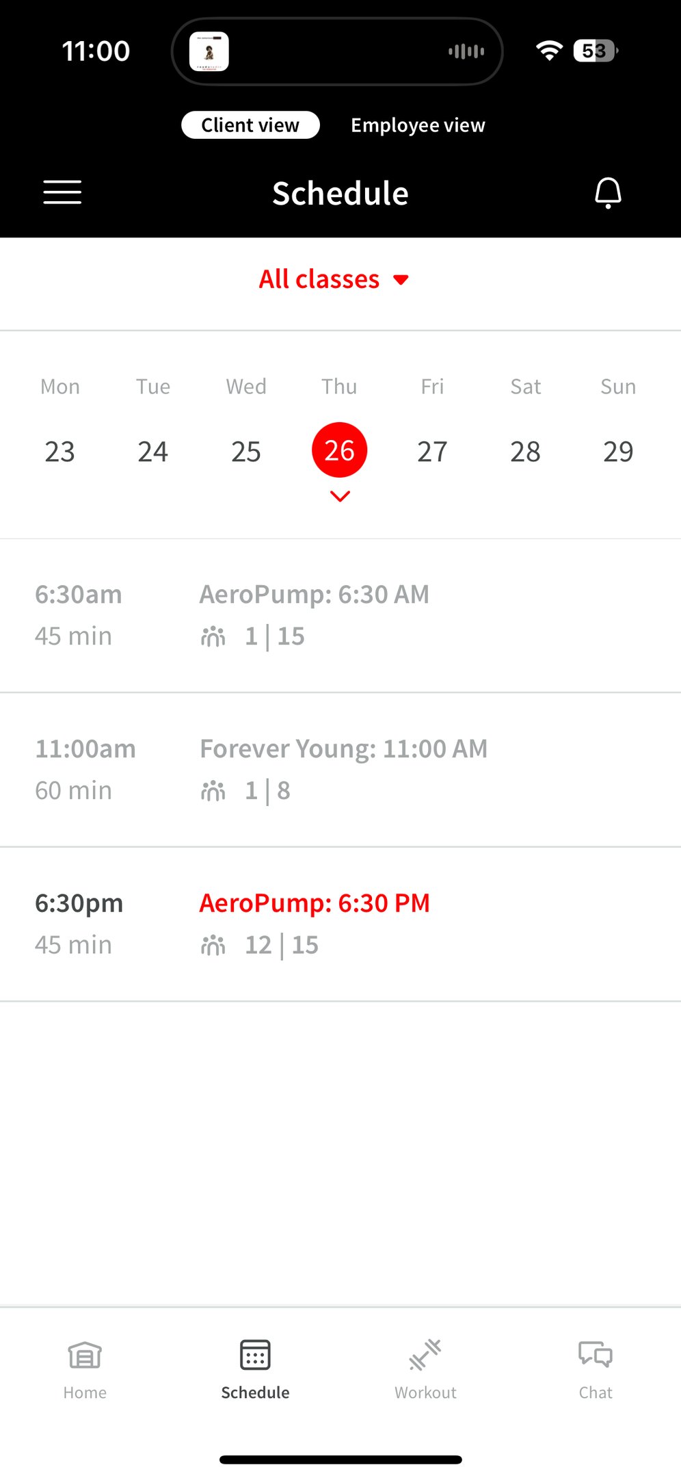This screenshot has width=681, height=1478.
Task: Tap attendees icon for Forever Young class
Action: [213, 791]
